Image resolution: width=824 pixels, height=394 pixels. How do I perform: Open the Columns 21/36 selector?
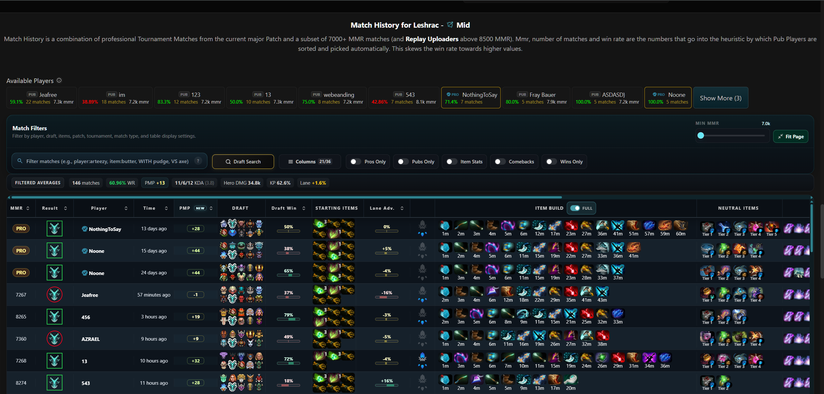click(310, 161)
